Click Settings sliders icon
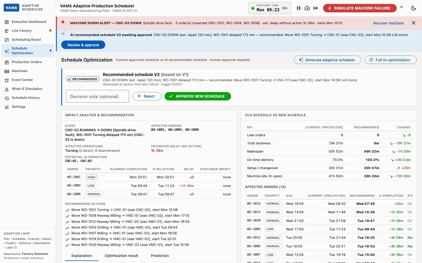This screenshot has width=422, height=263. 7,107
